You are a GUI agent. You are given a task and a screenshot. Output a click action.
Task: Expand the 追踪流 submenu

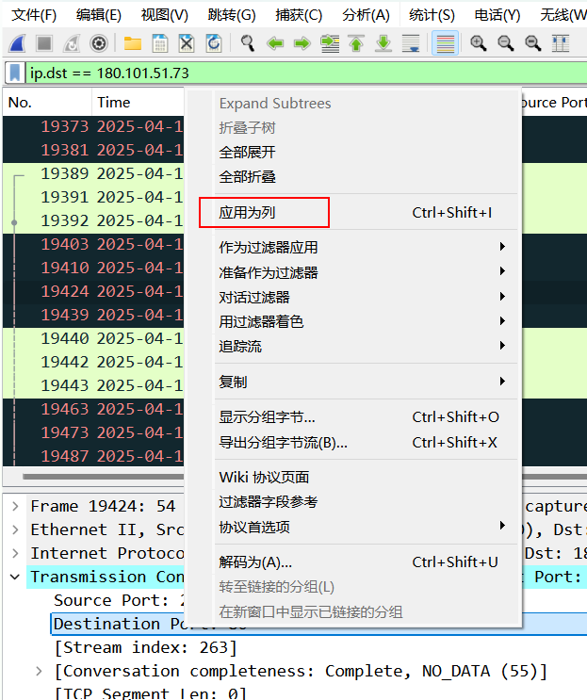pyautogui.click(x=366, y=346)
